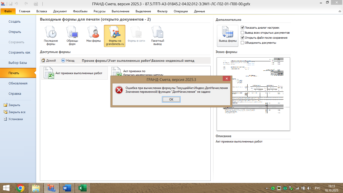Screen dimensions: 343x193
Task: Switch to the Физобъем ribbon tab
Action: [x=80, y=11]
